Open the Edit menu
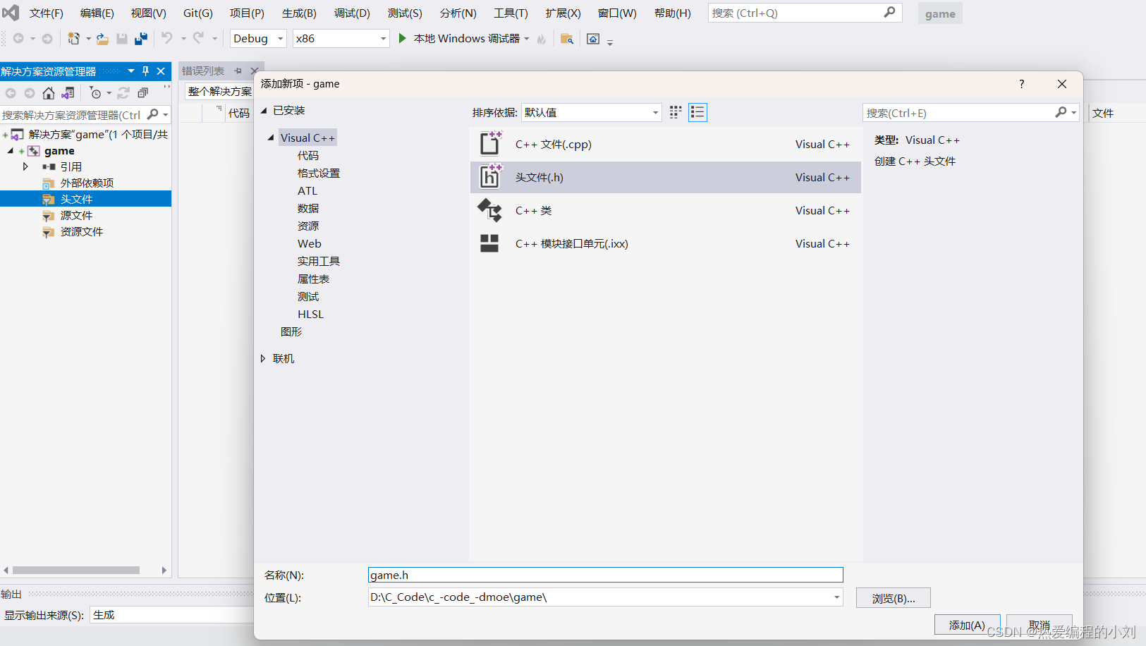 pos(97,13)
